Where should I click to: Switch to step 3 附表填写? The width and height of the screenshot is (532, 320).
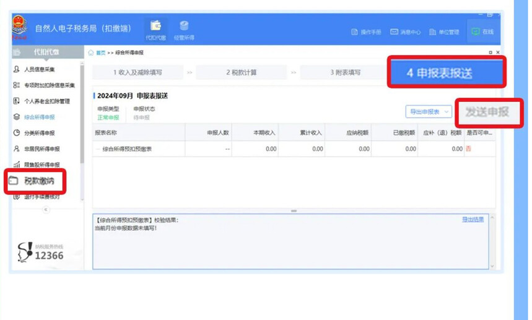tap(346, 72)
